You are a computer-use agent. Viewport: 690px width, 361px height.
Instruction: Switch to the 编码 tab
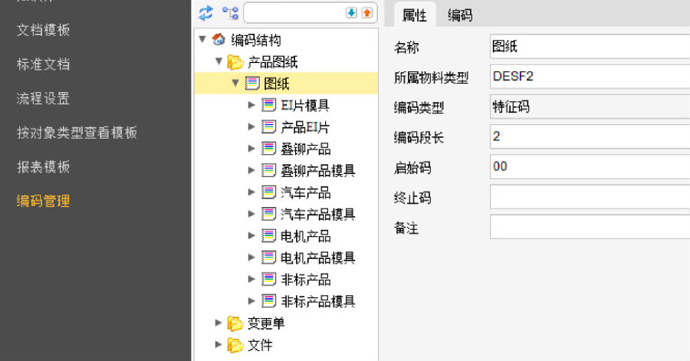[x=460, y=15]
